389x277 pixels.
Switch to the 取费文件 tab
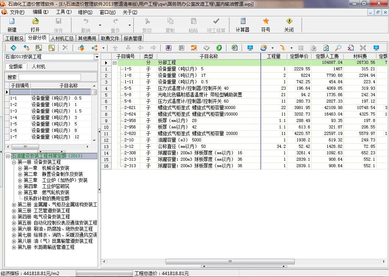(110, 38)
